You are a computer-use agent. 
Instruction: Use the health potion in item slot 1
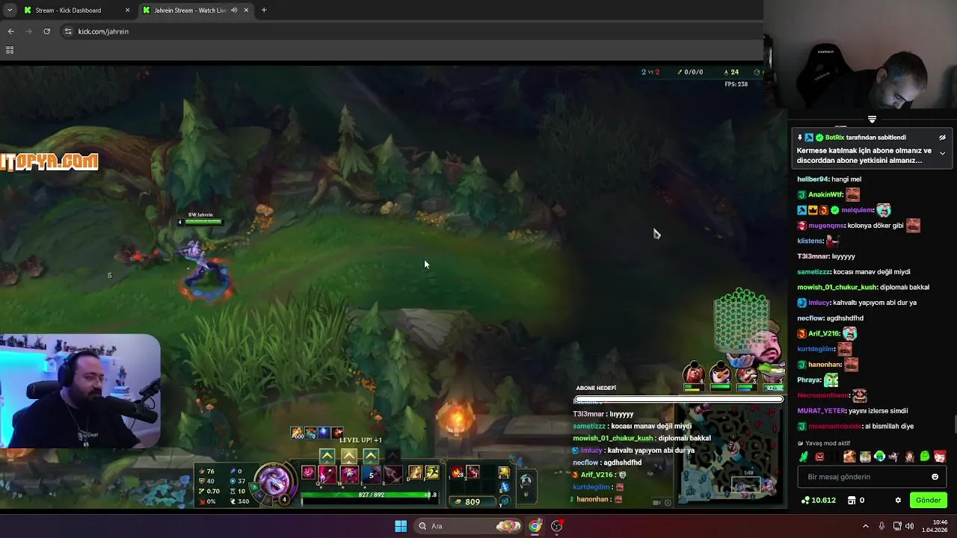tap(456, 471)
